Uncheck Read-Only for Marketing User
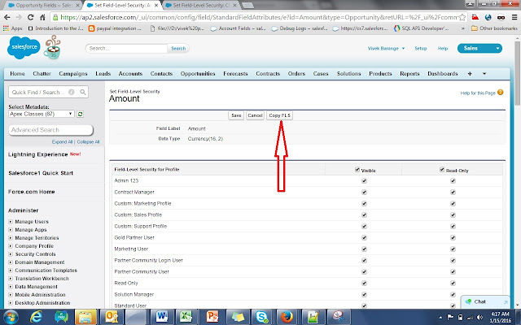 pyautogui.click(x=453, y=249)
